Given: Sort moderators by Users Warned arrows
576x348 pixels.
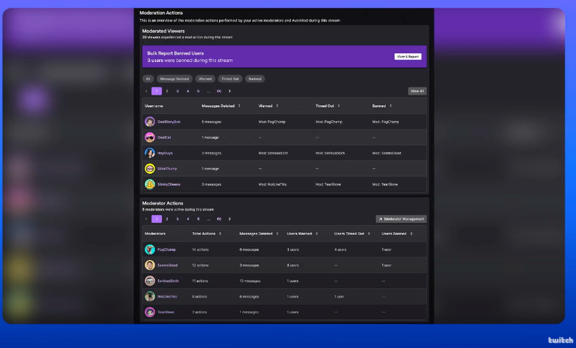Looking at the screenshot, I should click(317, 234).
